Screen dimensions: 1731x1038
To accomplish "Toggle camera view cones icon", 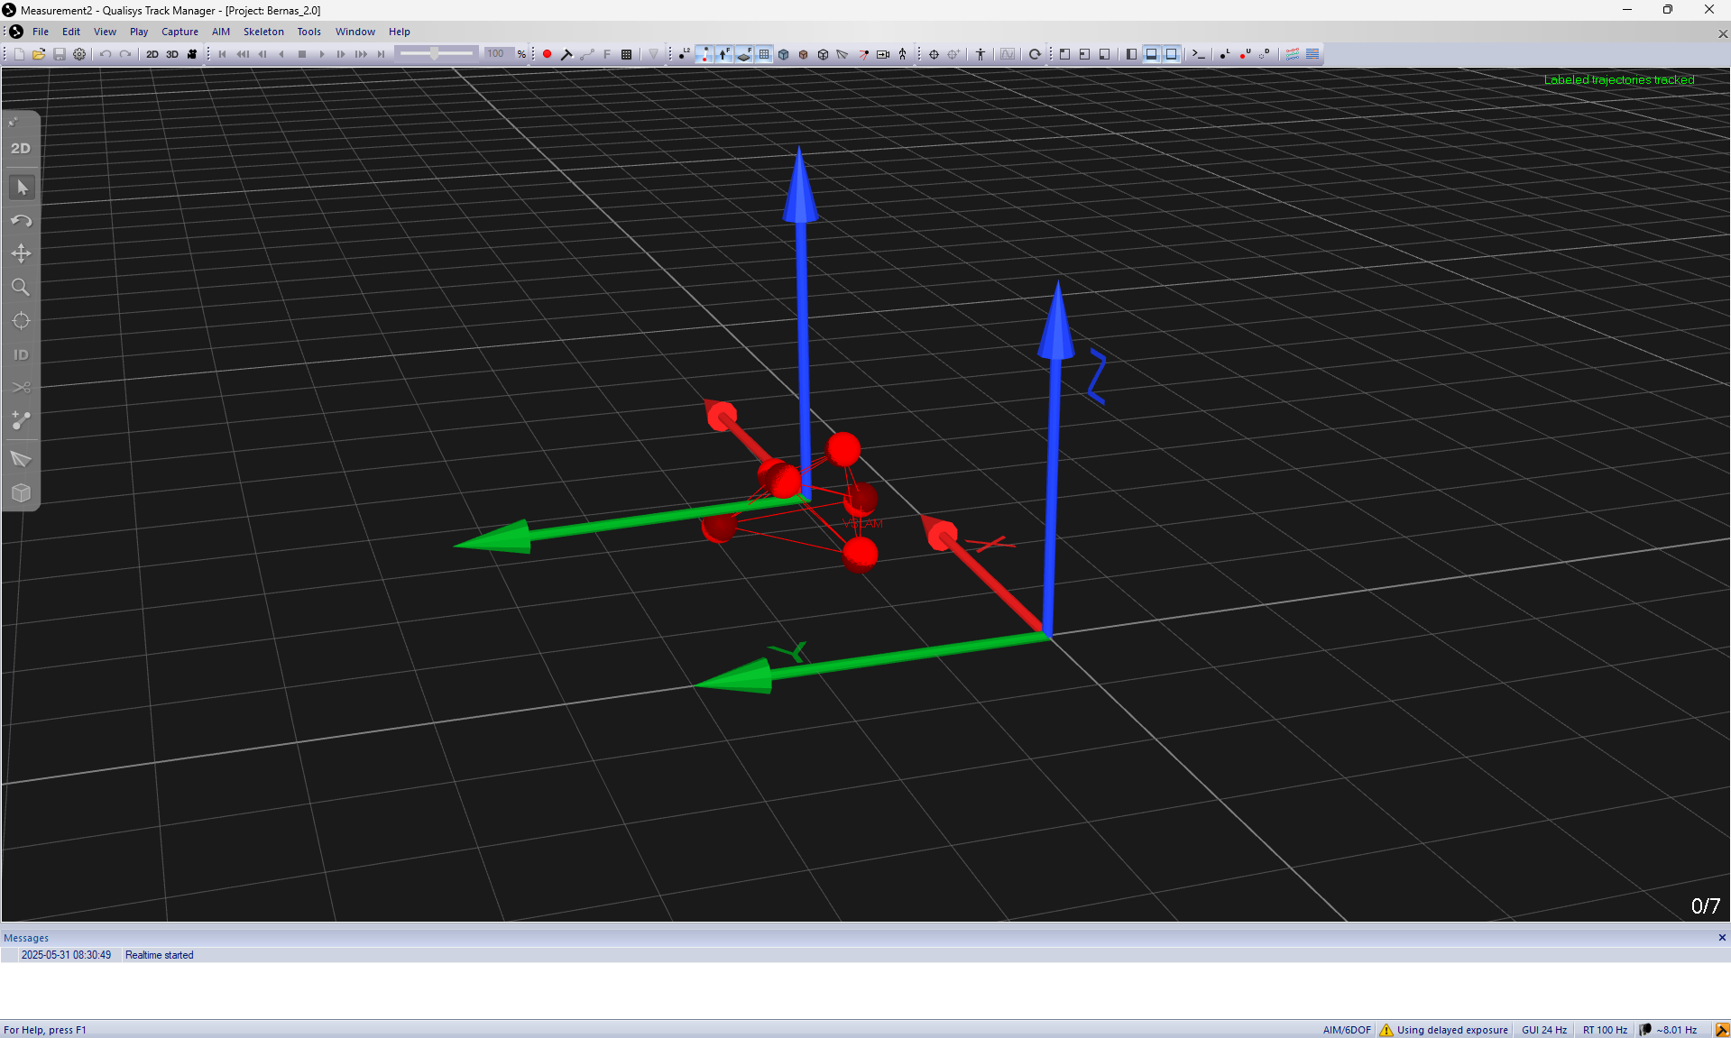I will click(842, 54).
